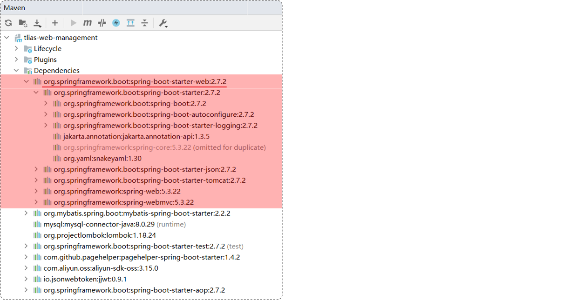Click the Add Maven Projects plus icon
570x300 pixels.
tap(54, 23)
